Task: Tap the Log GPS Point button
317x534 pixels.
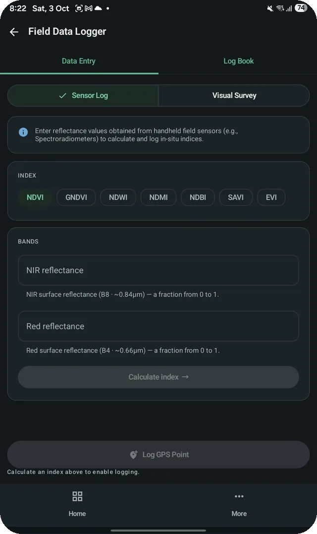Action: (x=158, y=454)
